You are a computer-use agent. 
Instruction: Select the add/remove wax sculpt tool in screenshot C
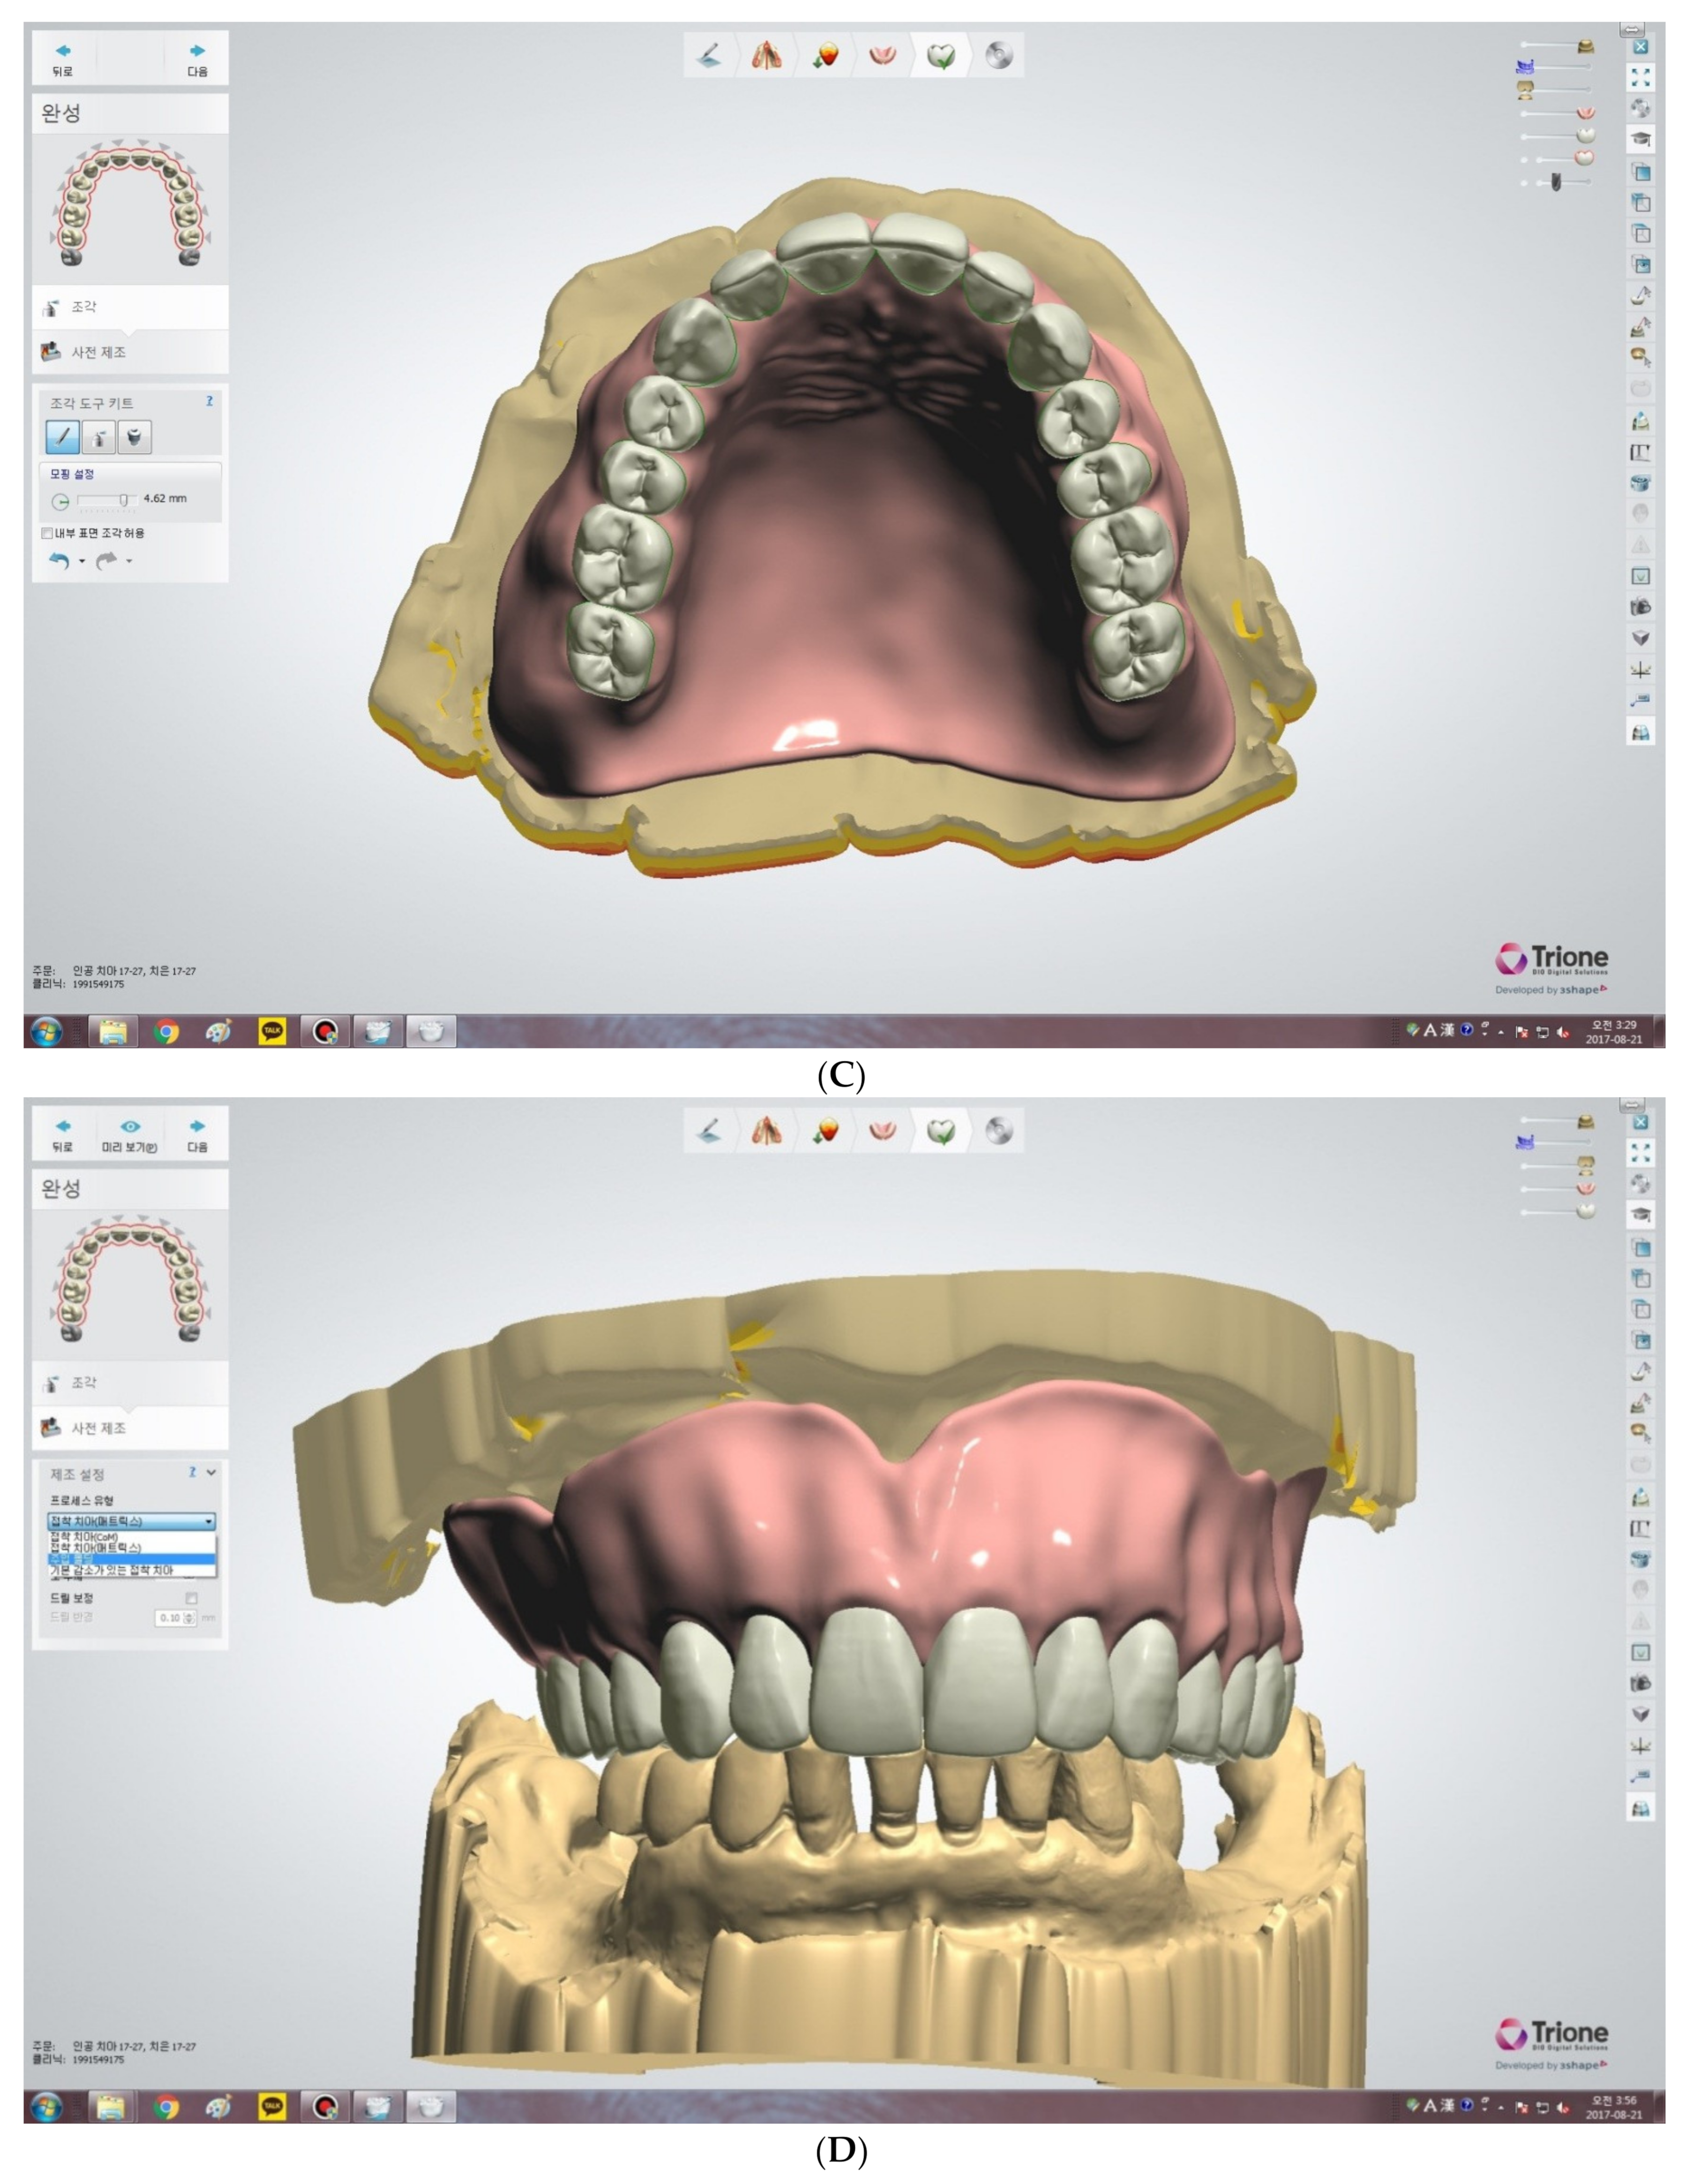pos(98,437)
